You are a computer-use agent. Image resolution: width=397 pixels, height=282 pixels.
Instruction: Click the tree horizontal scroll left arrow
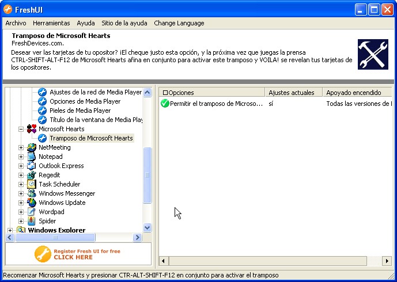click(x=10, y=237)
